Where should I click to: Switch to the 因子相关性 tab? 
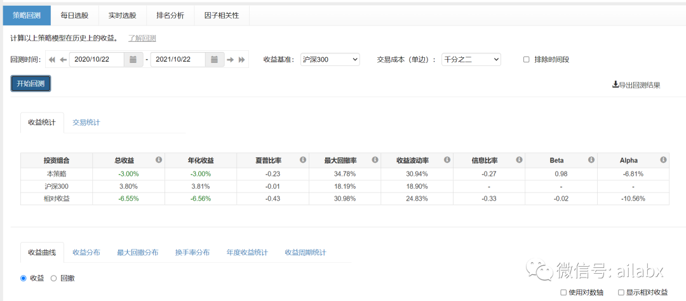tap(222, 15)
